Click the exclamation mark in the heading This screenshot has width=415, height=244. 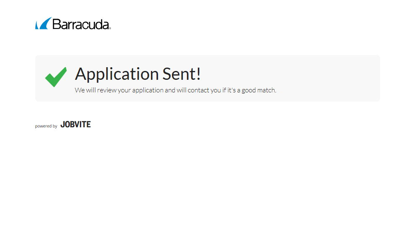[198, 74]
